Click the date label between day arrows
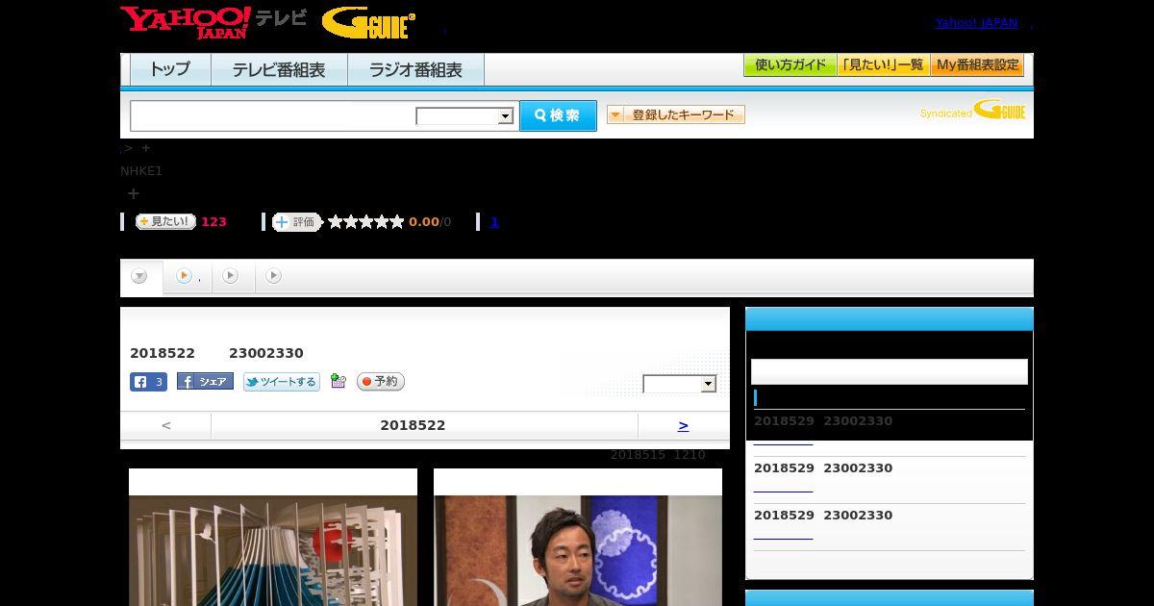The image size is (1154, 606). click(413, 425)
